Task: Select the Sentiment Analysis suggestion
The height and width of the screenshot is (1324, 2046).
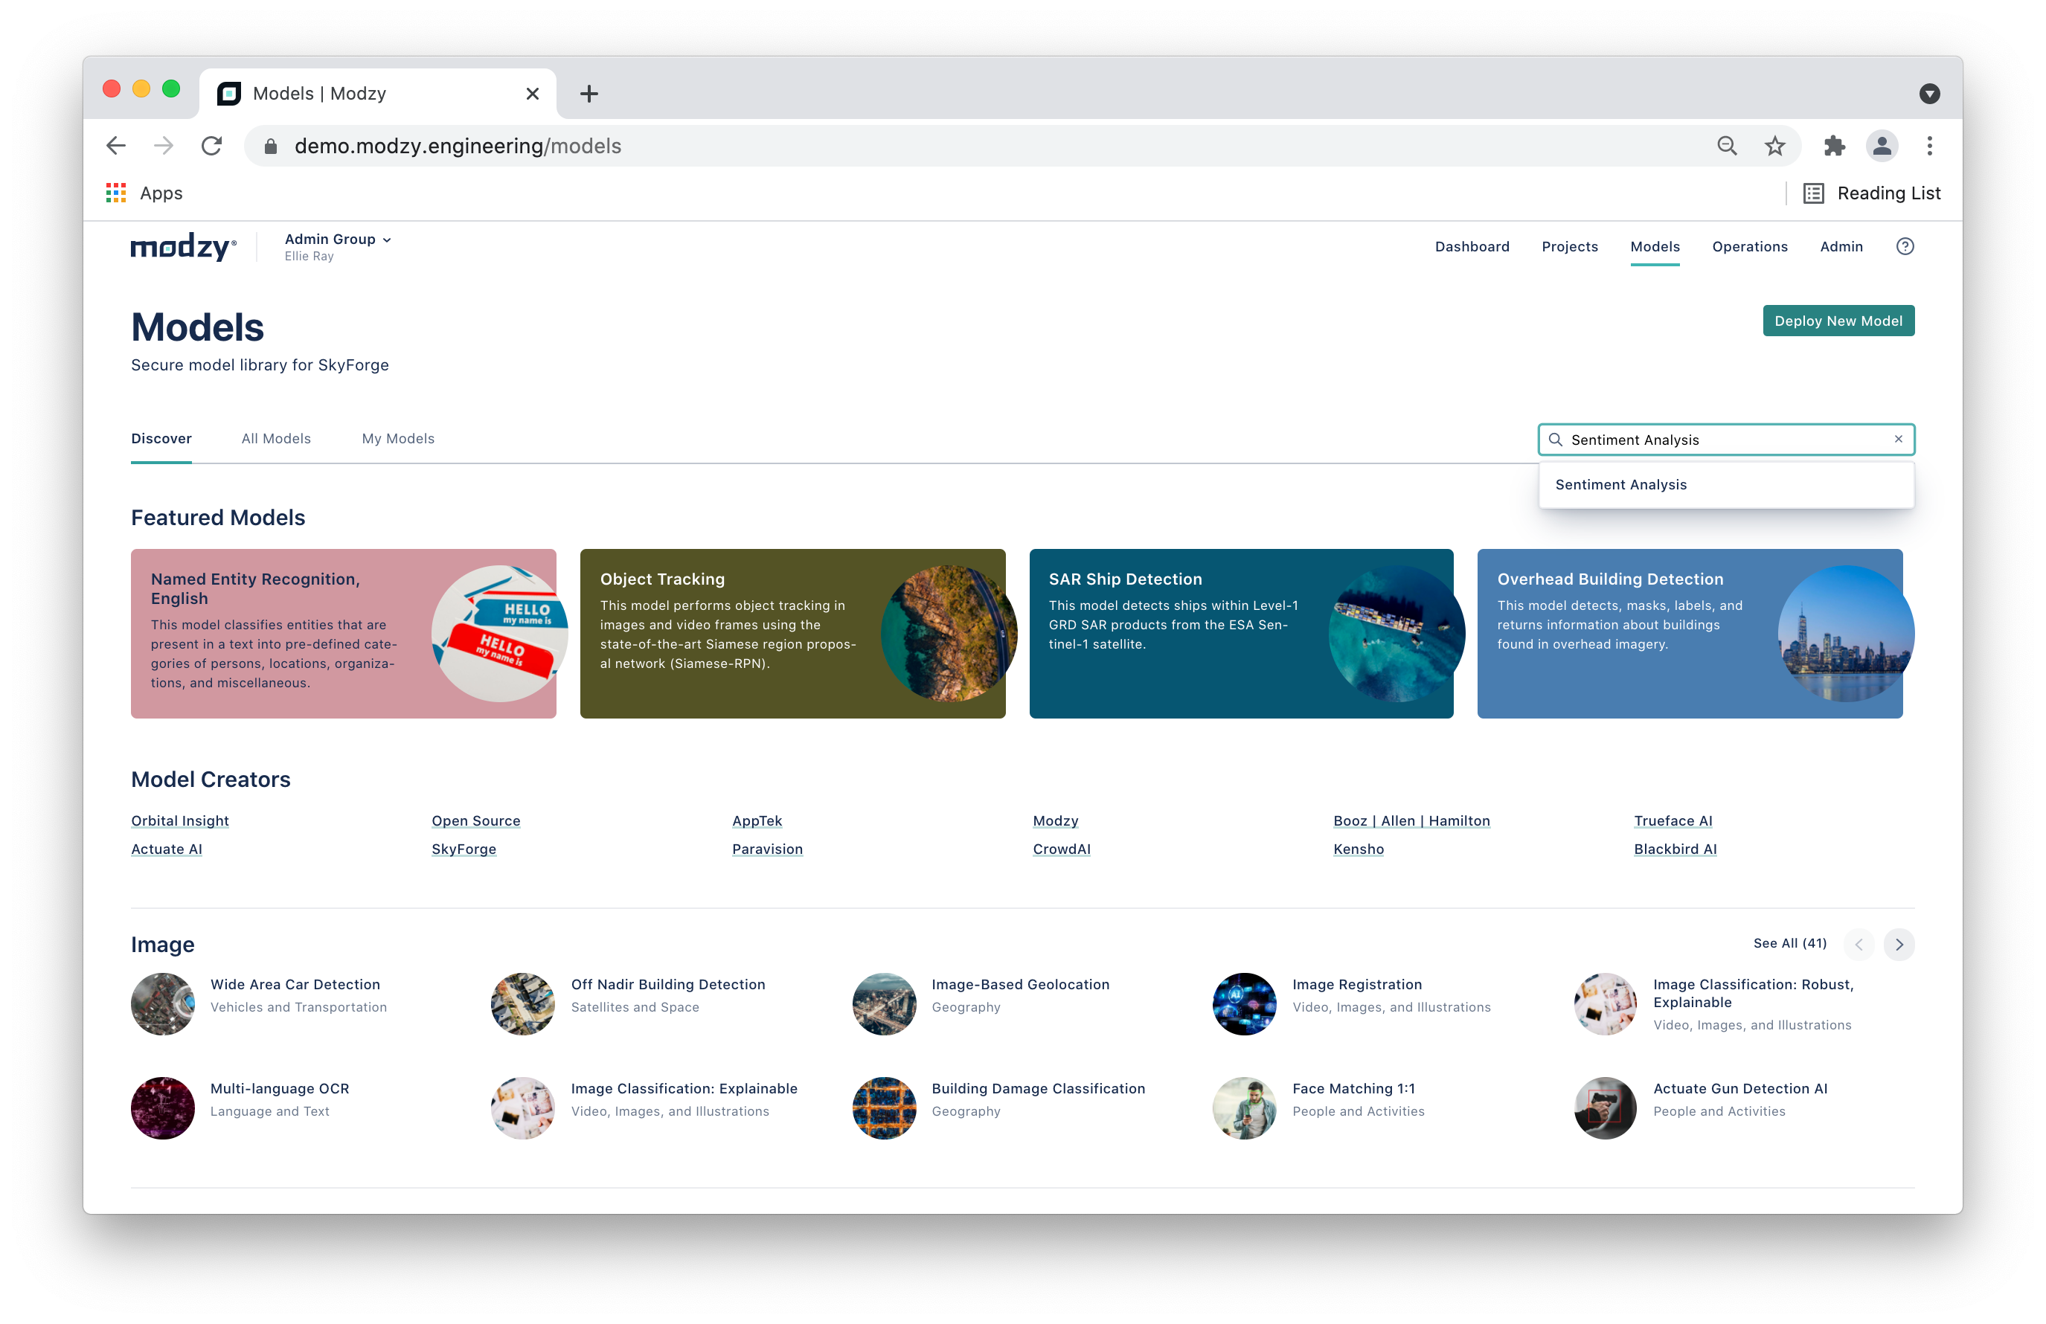Action: tap(1620, 484)
